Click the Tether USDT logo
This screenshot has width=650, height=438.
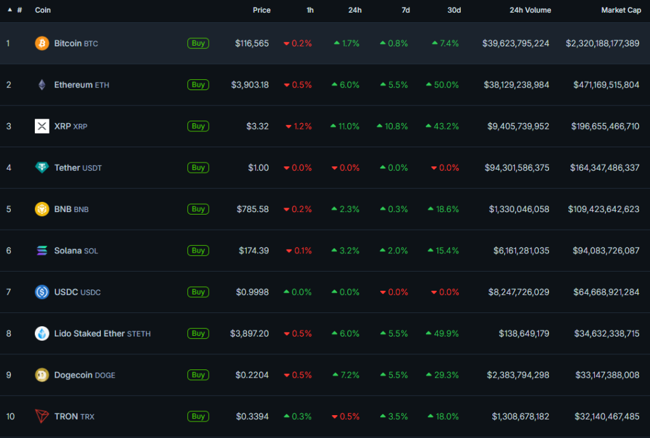point(41,167)
